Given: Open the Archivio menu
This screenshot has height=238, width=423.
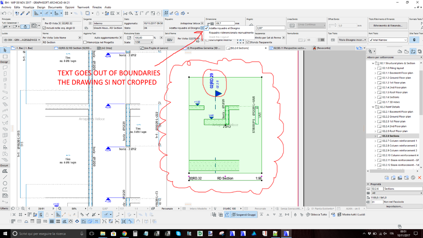Looking at the screenshot, I should coord(6,7).
